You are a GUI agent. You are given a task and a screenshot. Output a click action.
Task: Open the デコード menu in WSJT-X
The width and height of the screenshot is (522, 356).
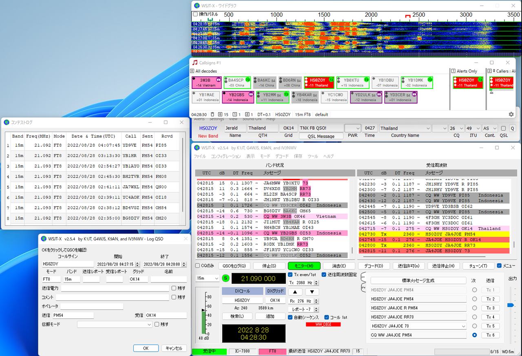282,156
